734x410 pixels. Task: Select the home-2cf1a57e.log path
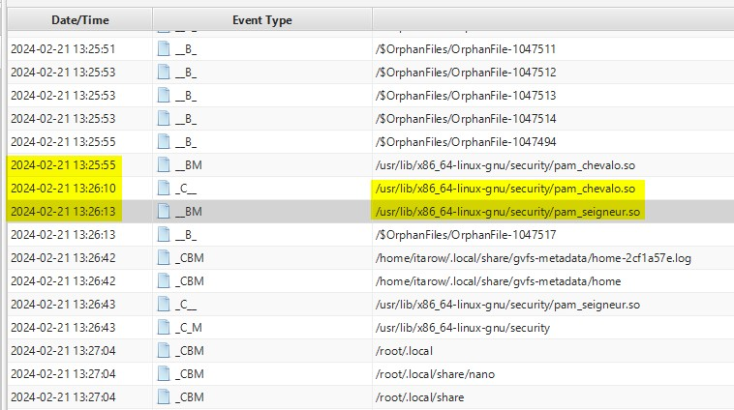pyautogui.click(x=534, y=258)
